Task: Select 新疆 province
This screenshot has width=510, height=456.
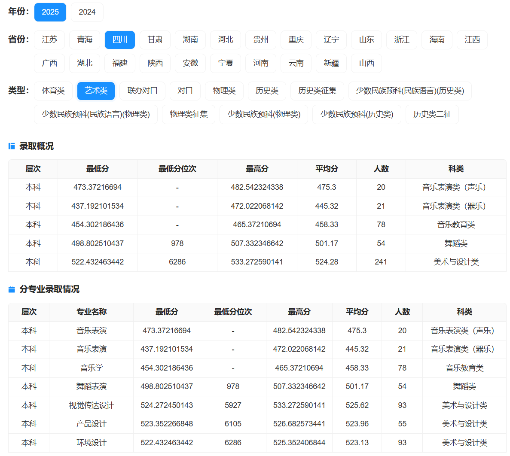Action: tap(331, 63)
